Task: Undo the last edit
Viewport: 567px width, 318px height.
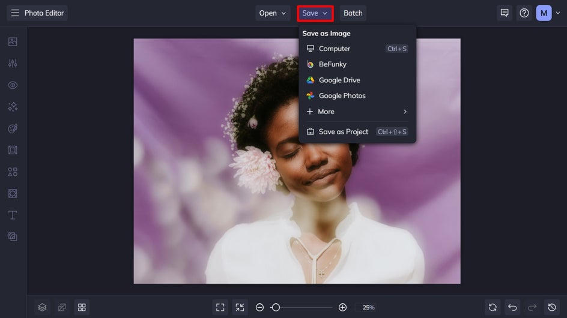Action: coord(512,307)
